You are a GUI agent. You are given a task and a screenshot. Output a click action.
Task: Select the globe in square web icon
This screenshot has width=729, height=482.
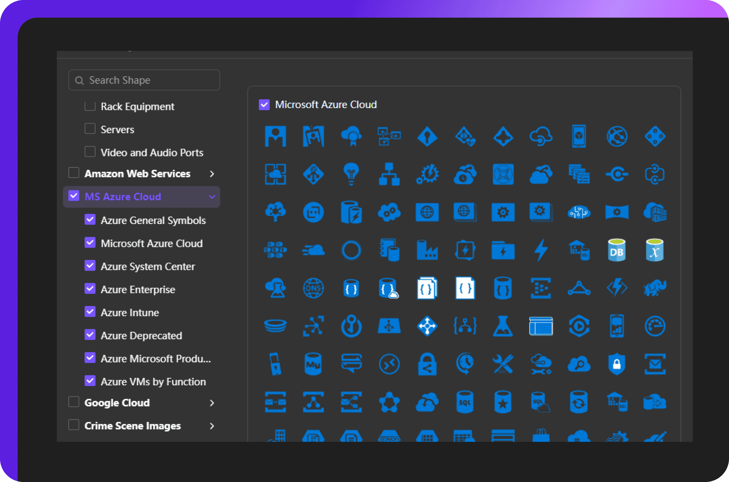point(427,212)
